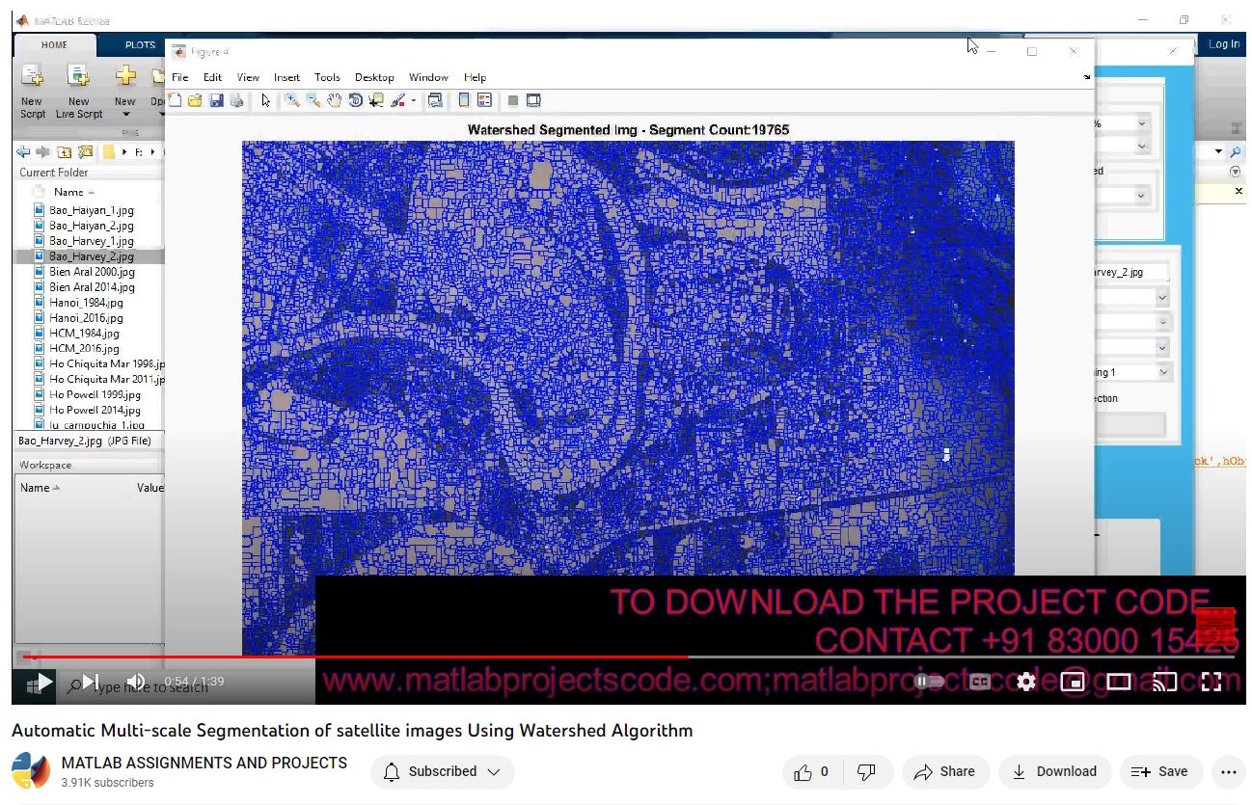Click the Print Figure icon
This screenshot has width=1252, height=805.
tap(236, 100)
